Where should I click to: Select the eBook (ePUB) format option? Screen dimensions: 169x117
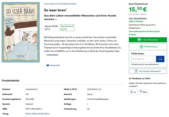coord(51,27)
